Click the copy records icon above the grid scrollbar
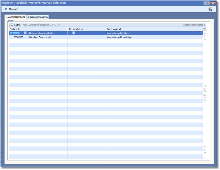The width and height of the screenshot is (220, 170). [x=205, y=29]
